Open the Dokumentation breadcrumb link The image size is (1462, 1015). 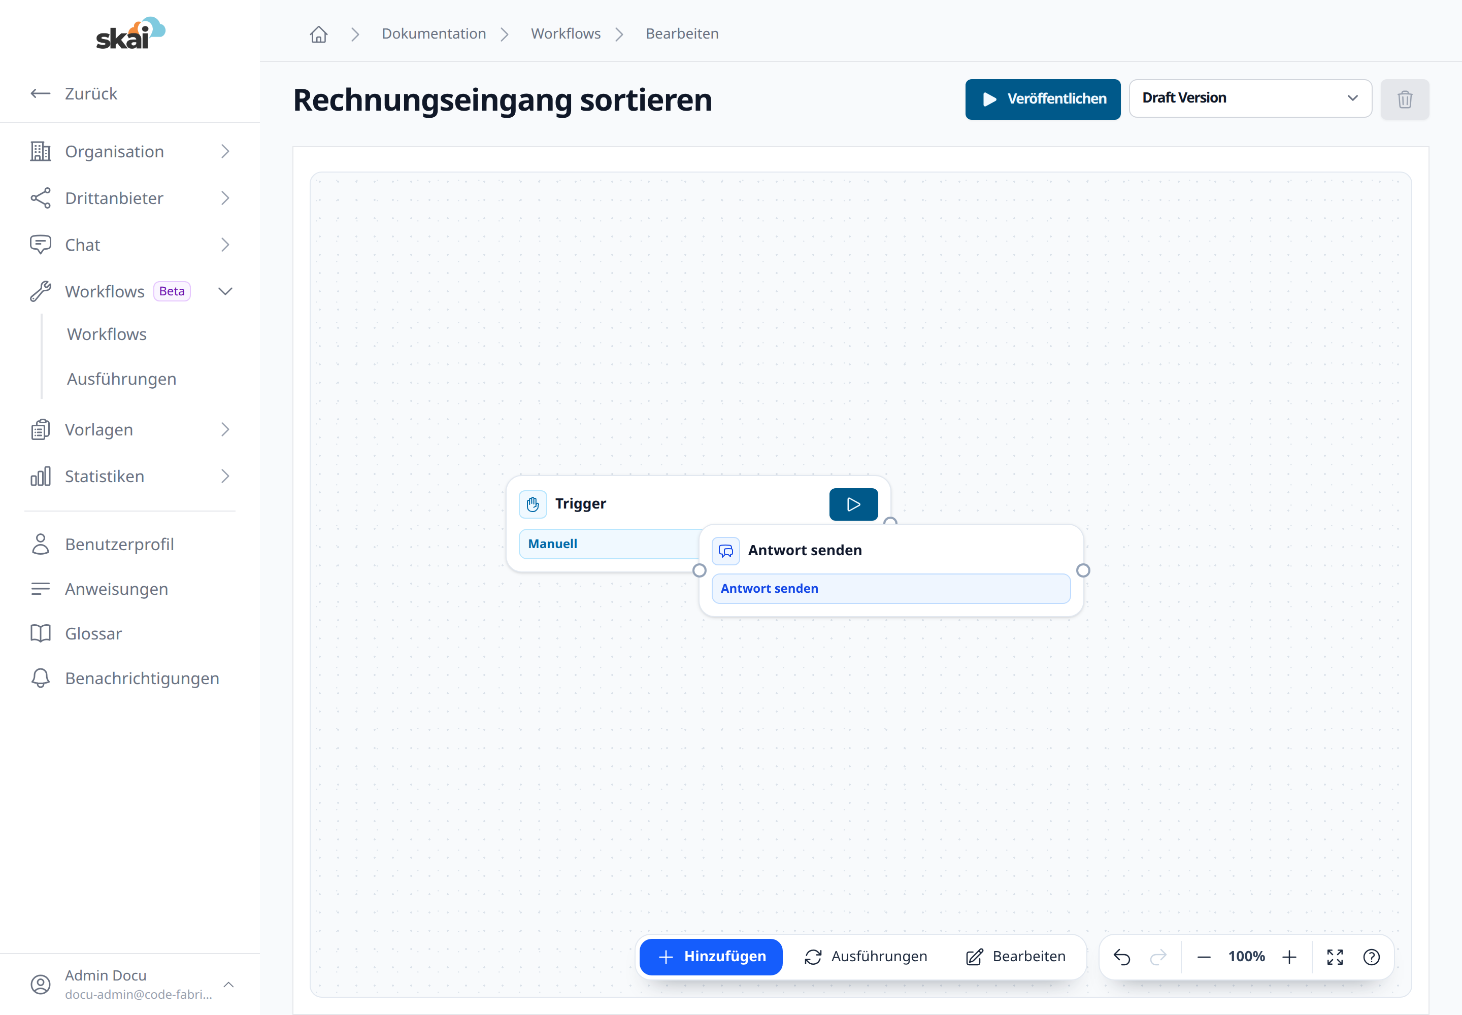coord(434,33)
